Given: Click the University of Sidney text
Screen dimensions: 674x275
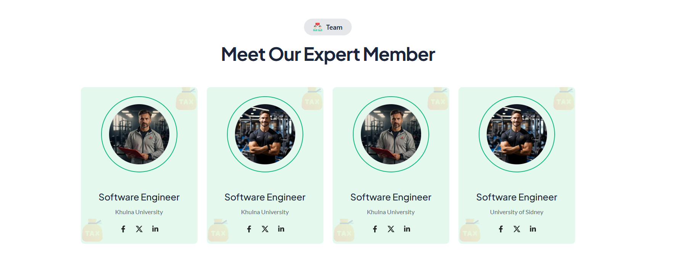Looking at the screenshot, I should pyautogui.click(x=516, y=212).
